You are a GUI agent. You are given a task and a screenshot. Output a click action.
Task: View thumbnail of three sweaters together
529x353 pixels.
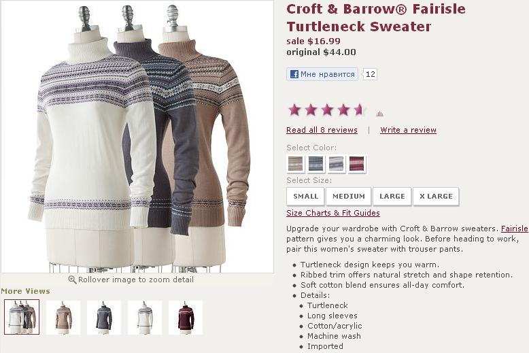tap(22, 317)
